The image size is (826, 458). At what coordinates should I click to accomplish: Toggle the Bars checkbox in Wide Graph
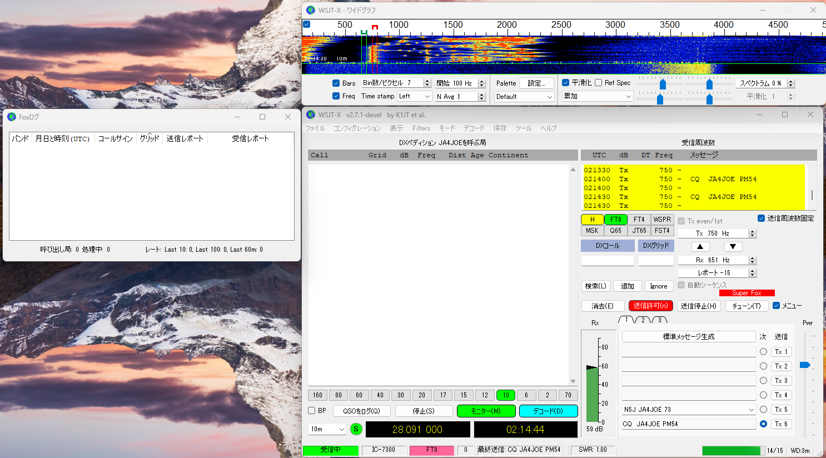click(336, 83)
